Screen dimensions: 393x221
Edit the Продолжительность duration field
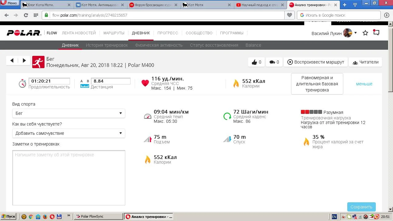pos(49,81)
